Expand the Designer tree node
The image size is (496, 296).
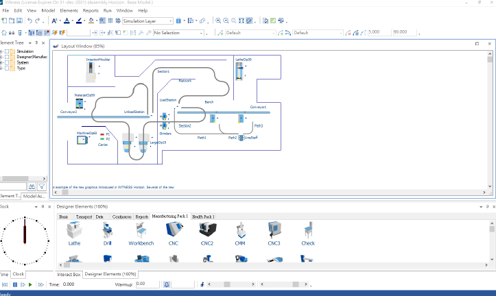1,57
